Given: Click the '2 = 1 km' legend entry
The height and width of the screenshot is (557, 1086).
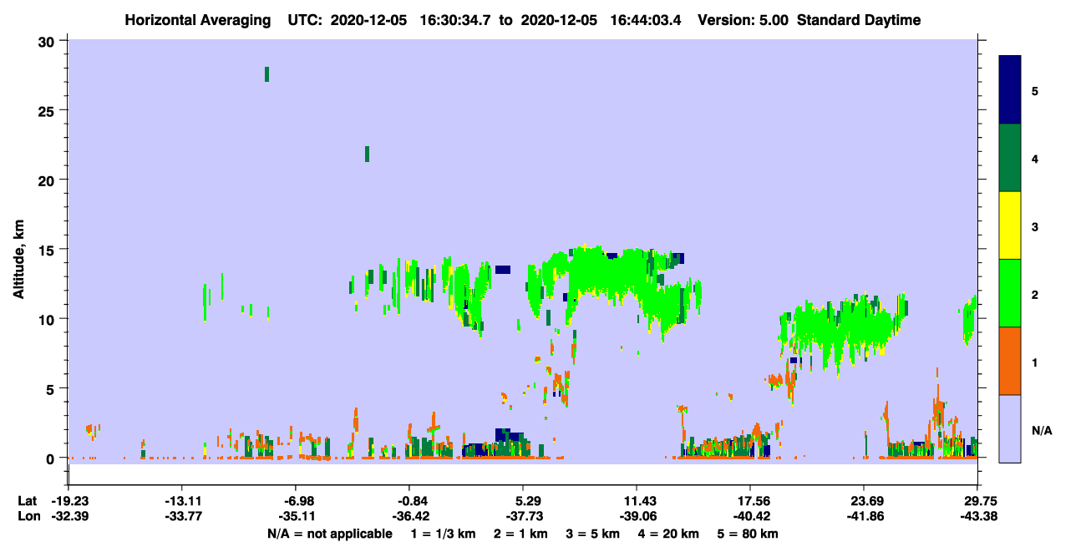Looking at the screenshot, I should [x=522, y=534].
